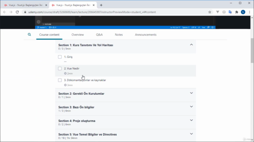Click '0 / 18 | 1hr 34min' under Section 5
This screenshot has width=254, height=142.
[68, 138]
